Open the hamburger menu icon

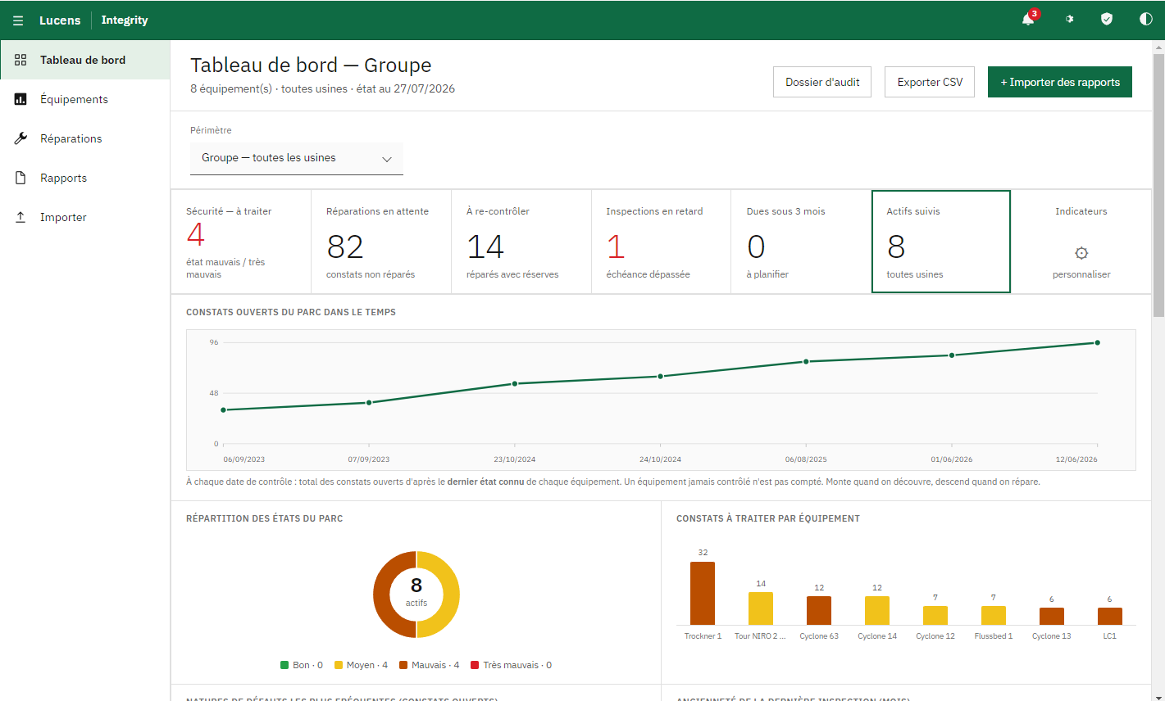18,20
